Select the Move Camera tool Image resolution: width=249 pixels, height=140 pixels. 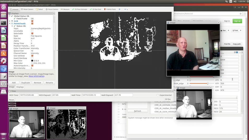(27, 9)
